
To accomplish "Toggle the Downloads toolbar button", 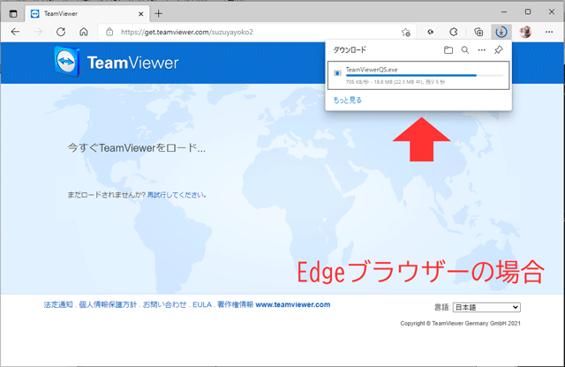I will (x=501, y=32).
